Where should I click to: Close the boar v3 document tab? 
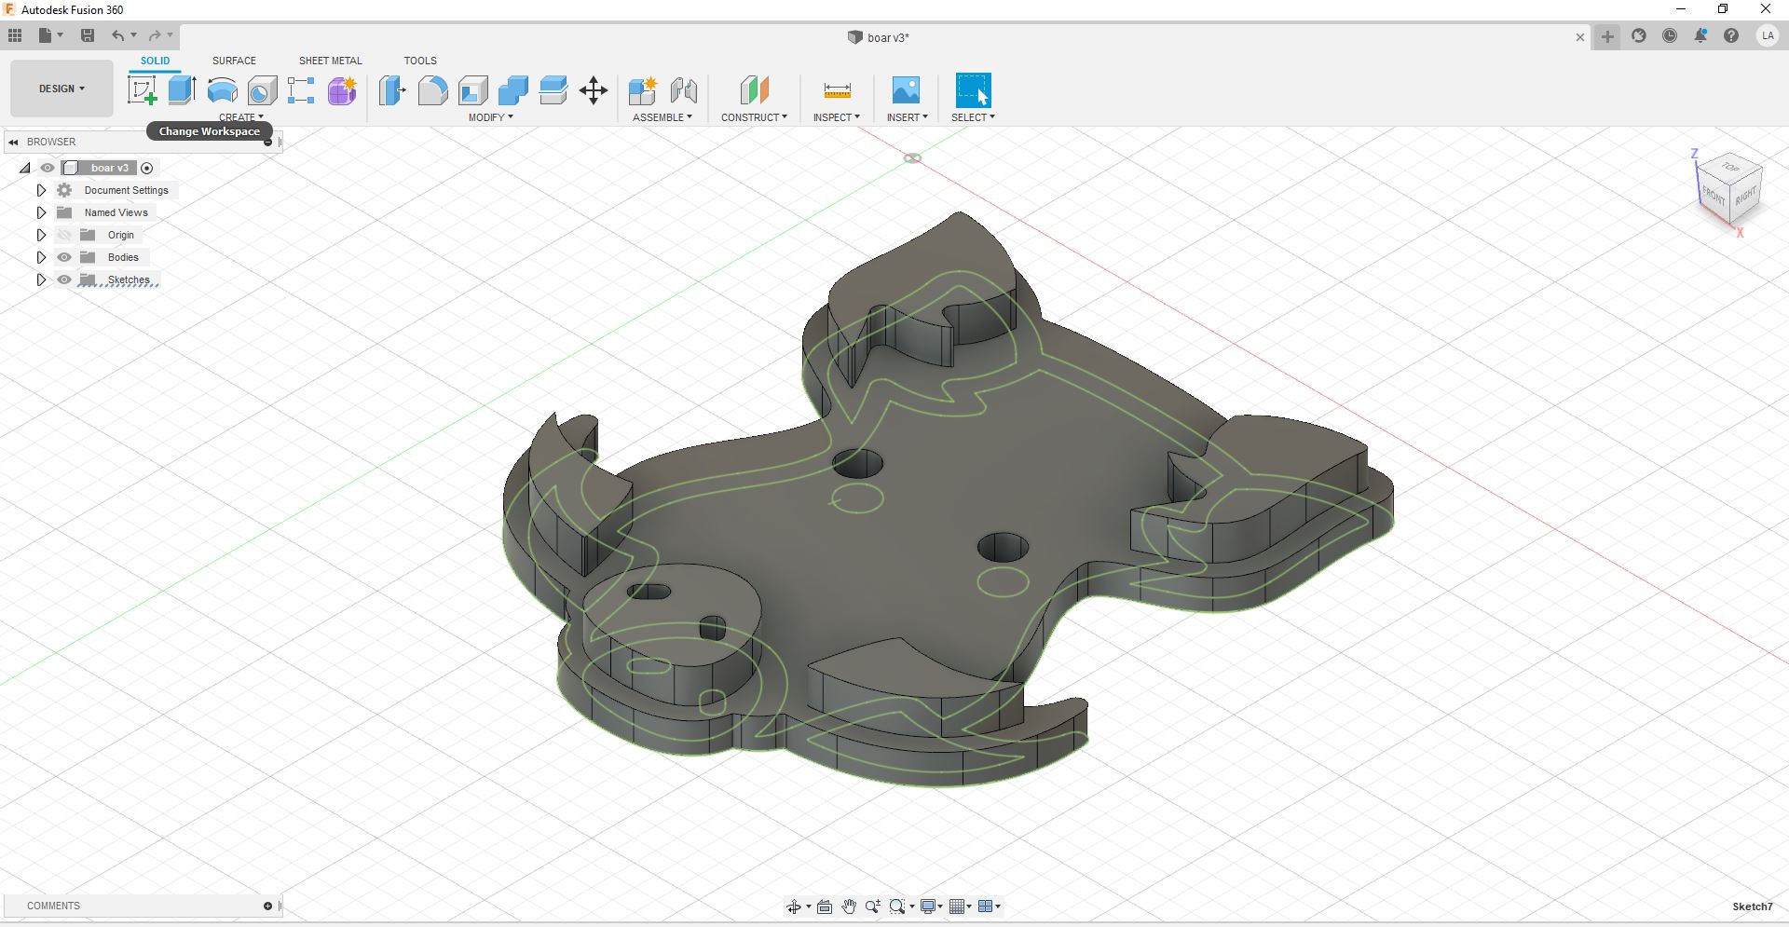(1579, 37)
